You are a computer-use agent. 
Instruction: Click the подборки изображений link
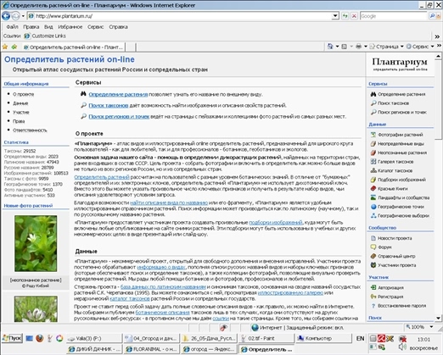(x=276, y=222)
